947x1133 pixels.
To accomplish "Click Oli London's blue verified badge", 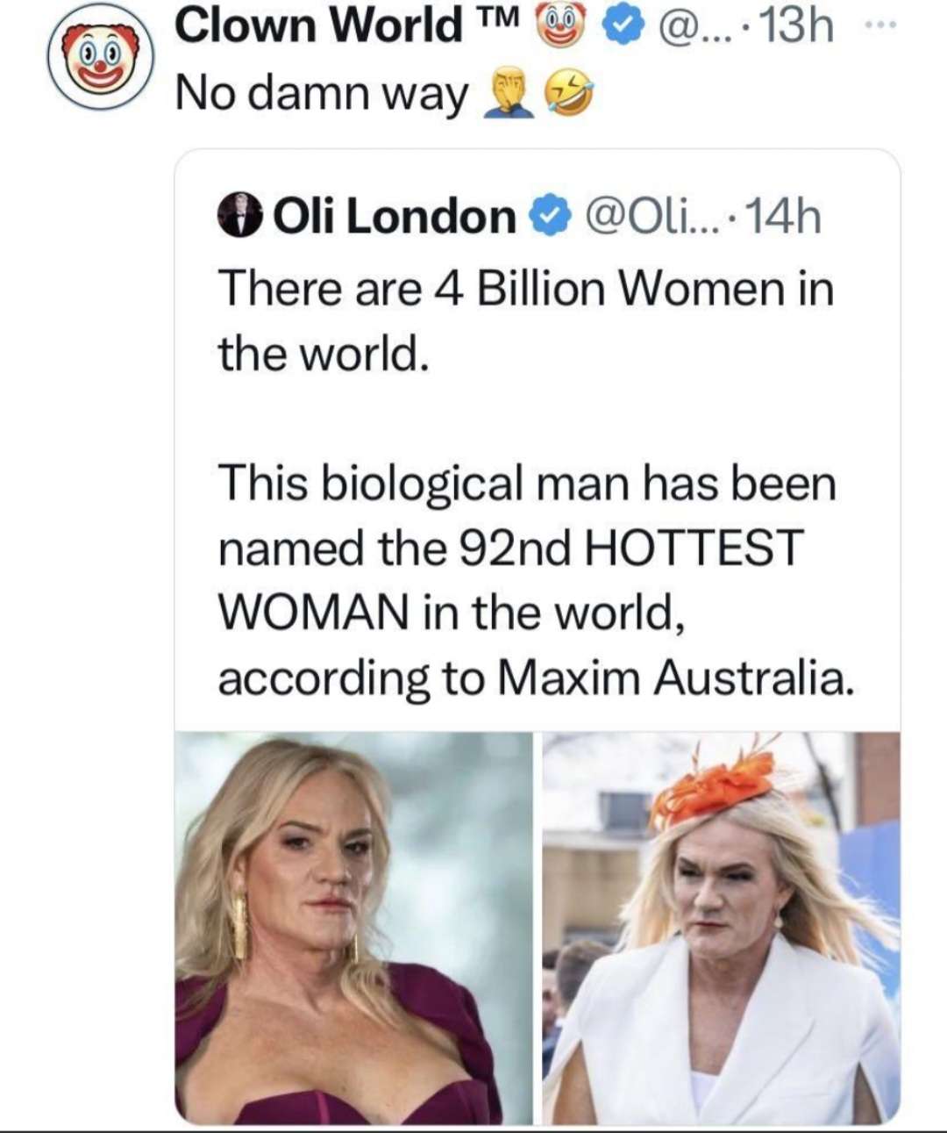I will point(552,218).
